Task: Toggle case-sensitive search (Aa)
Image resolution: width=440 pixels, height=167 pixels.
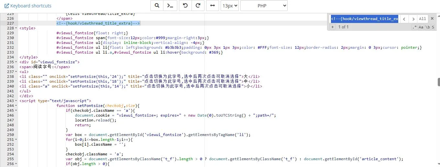Action: pyautogui.click(x=421, y=27)
